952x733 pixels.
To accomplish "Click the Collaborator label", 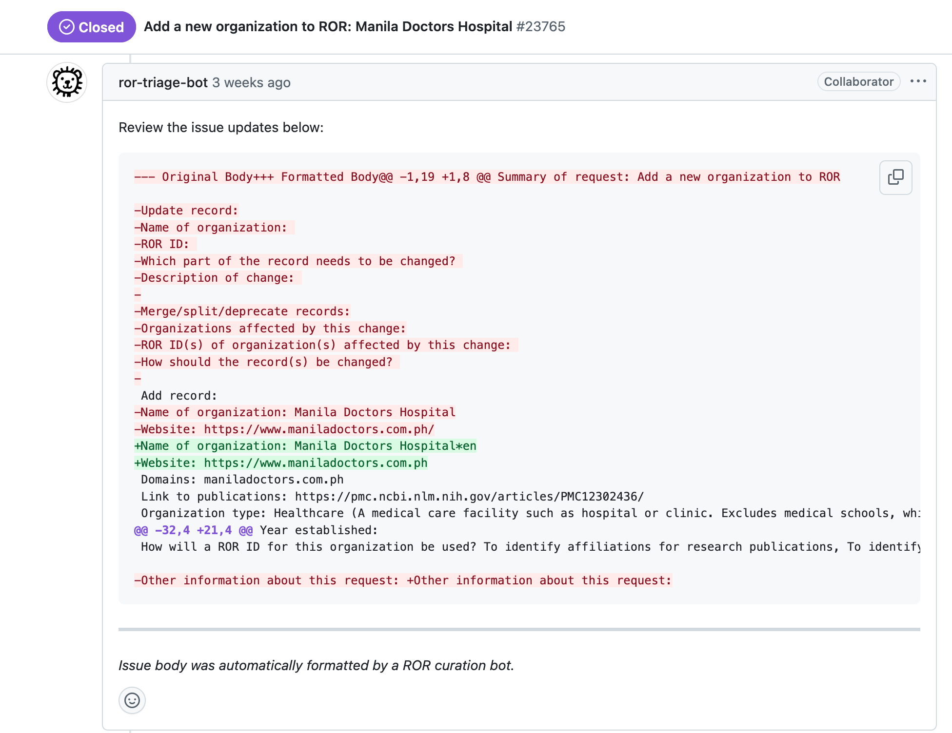I will coord(858,81).
